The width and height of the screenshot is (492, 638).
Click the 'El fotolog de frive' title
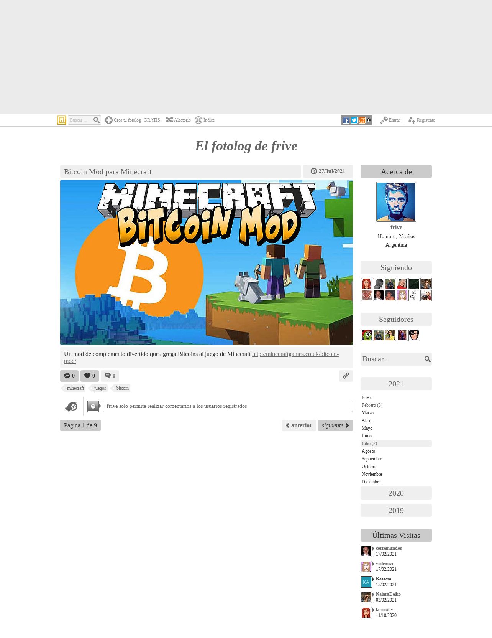[246, 146]
